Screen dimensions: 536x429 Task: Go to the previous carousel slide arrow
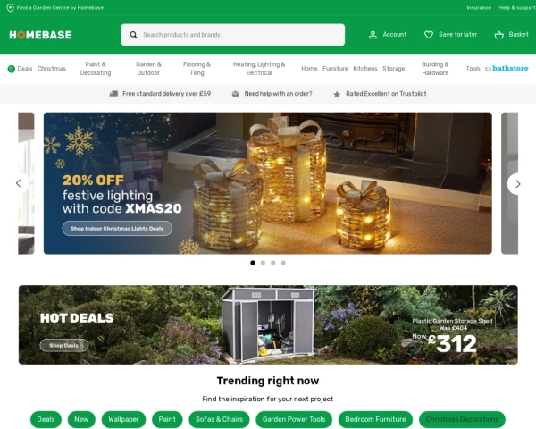click(19, 183)
